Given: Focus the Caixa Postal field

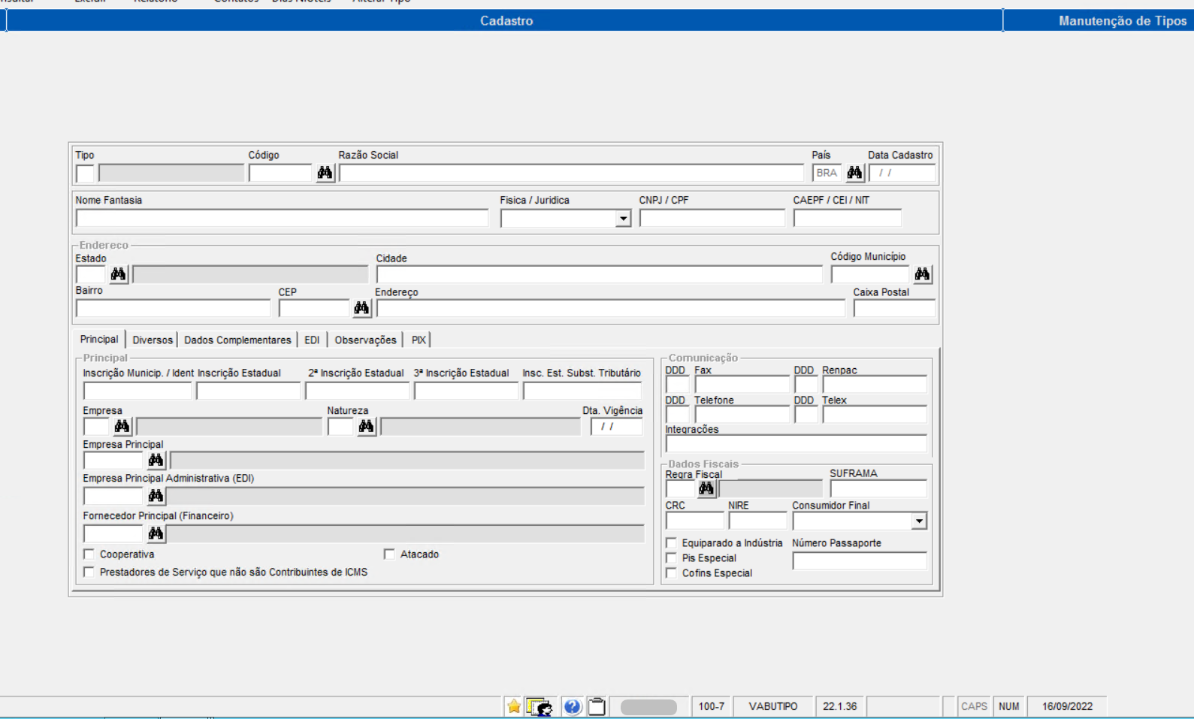Looking at the screenshot, I should point(894,309).
